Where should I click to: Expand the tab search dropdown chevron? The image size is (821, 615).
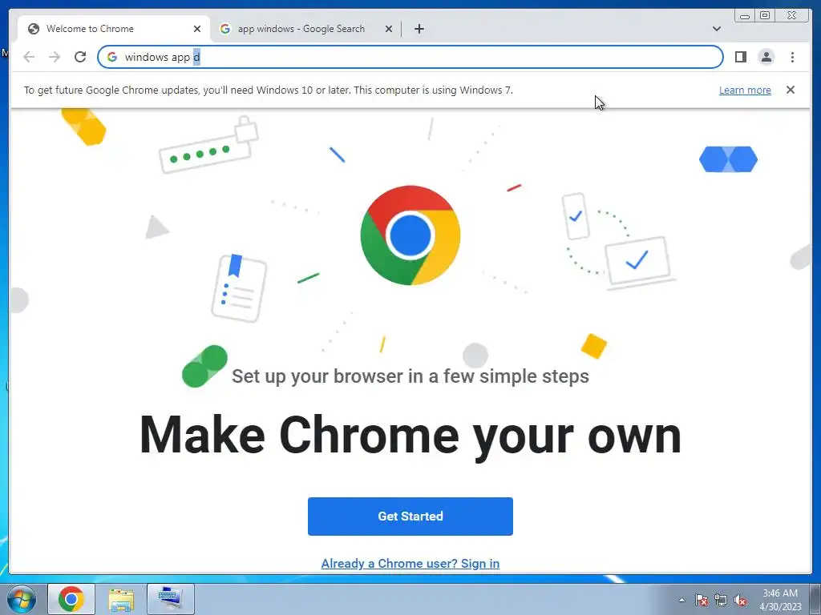point(716,29)
